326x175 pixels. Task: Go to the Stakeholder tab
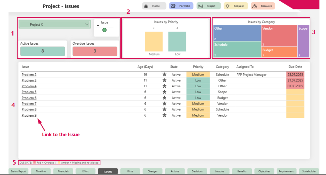tap(309, 171)
